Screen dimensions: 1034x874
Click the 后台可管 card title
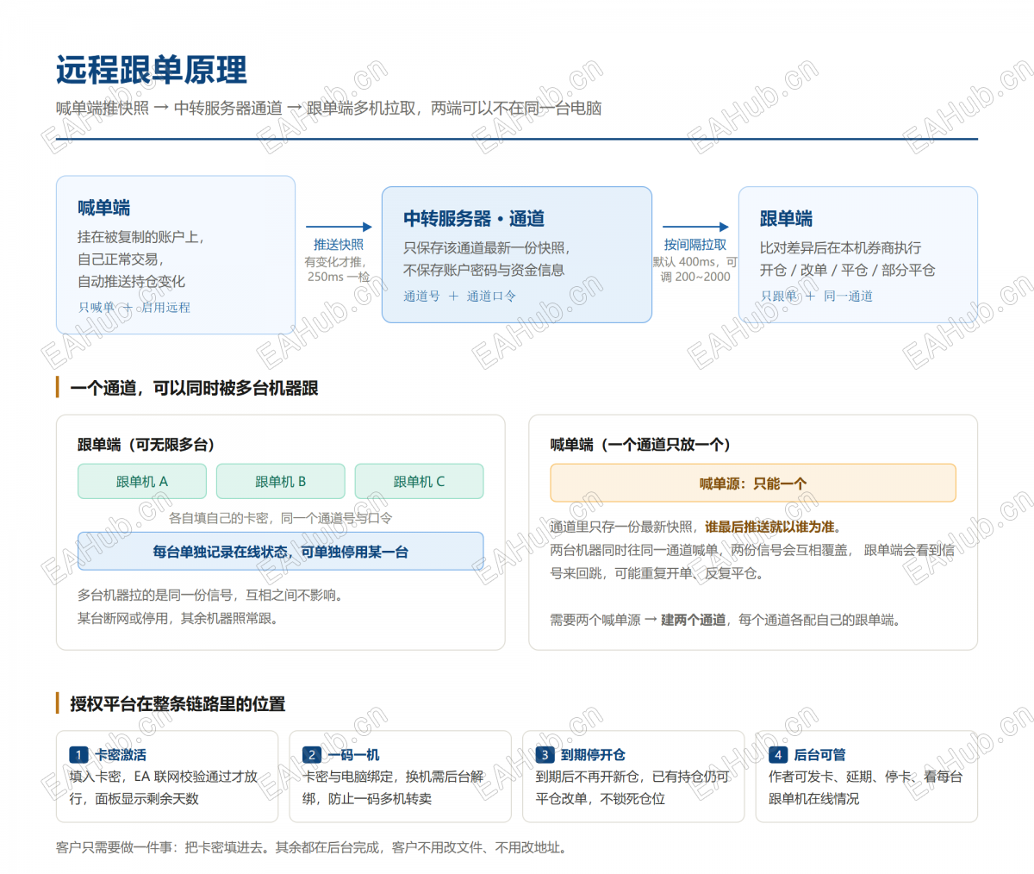[x=819, y=755]
